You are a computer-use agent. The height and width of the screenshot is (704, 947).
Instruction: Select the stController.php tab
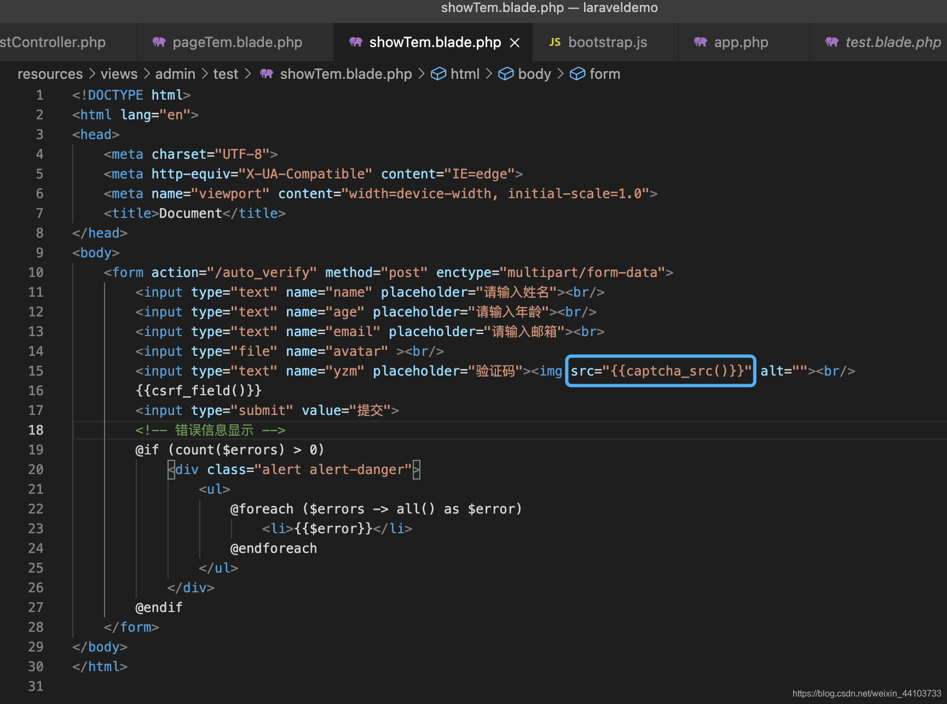(x=67, y=42)
